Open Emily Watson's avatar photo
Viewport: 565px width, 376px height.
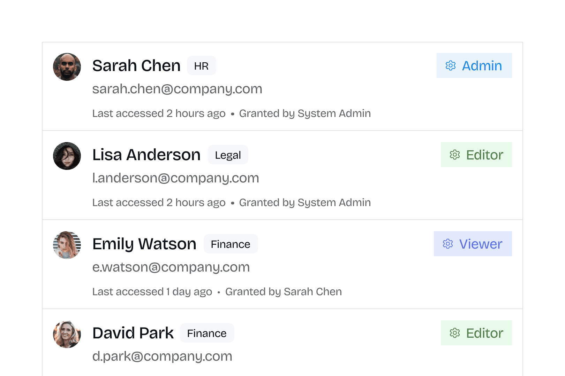(x=67, y=245)
